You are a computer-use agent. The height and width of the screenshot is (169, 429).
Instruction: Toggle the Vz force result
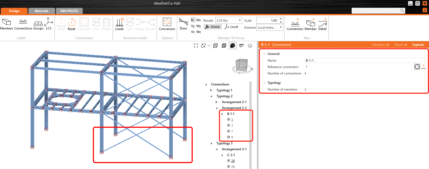193,32
